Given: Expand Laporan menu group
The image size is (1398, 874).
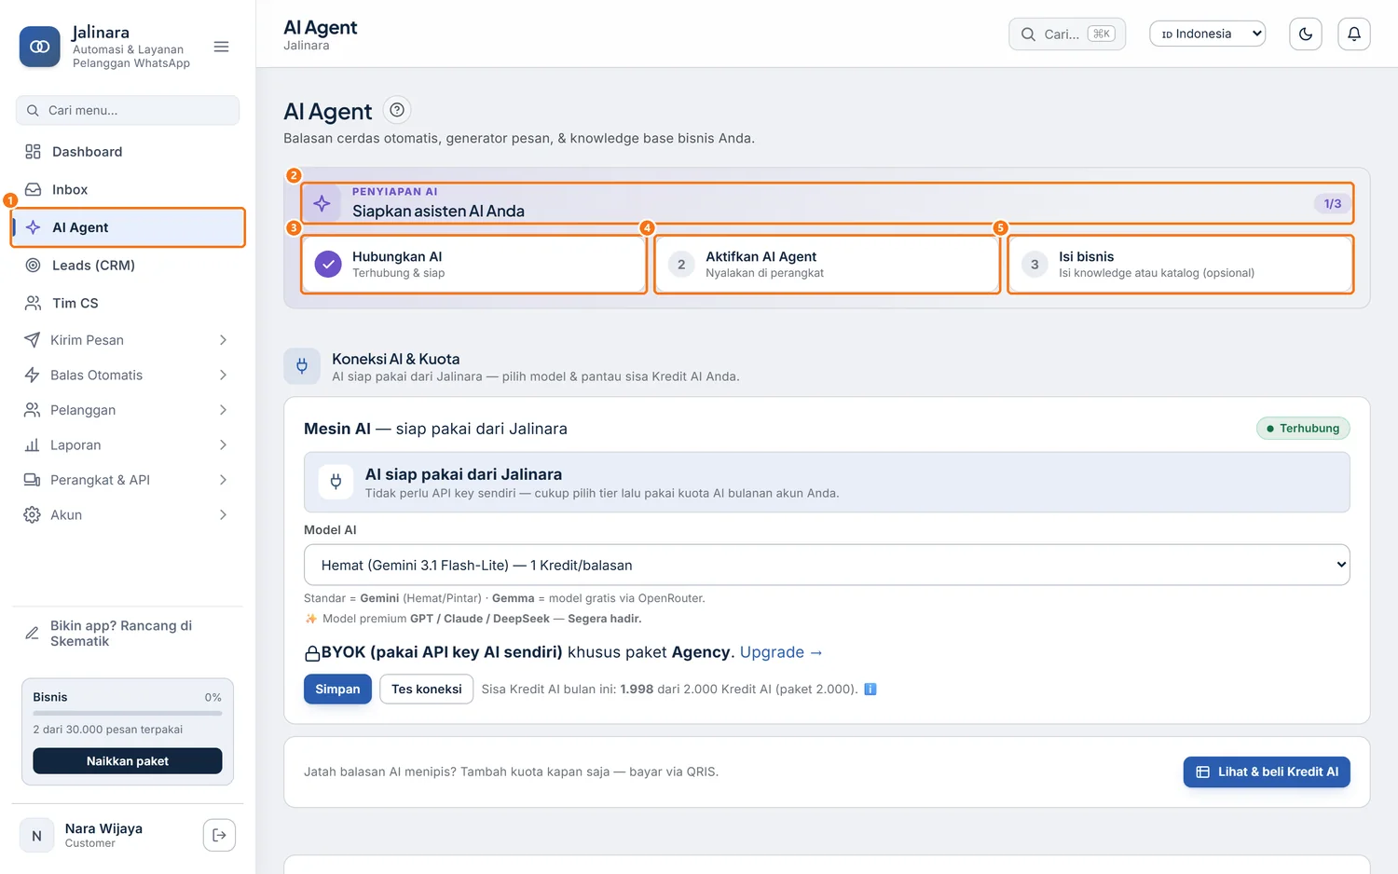Looking at the screenshot, I should (x=128, y=445).
